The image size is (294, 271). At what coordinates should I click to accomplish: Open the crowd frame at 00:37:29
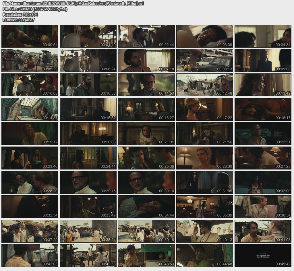pyautogui.click(x=30, y=231)
